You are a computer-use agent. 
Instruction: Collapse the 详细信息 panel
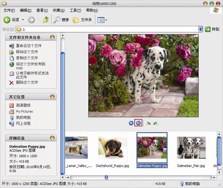pos(52,138)
